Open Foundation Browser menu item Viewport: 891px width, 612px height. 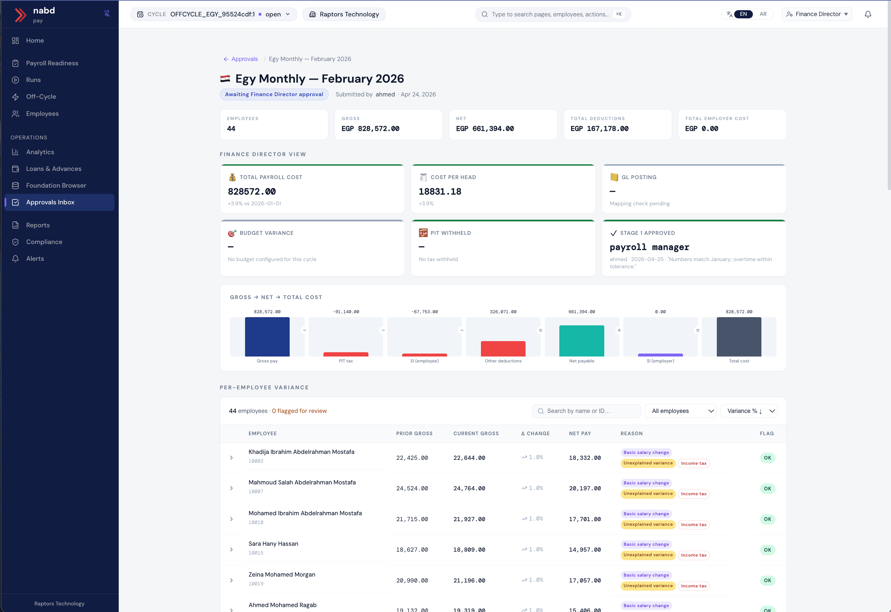(x=59, y=186)
